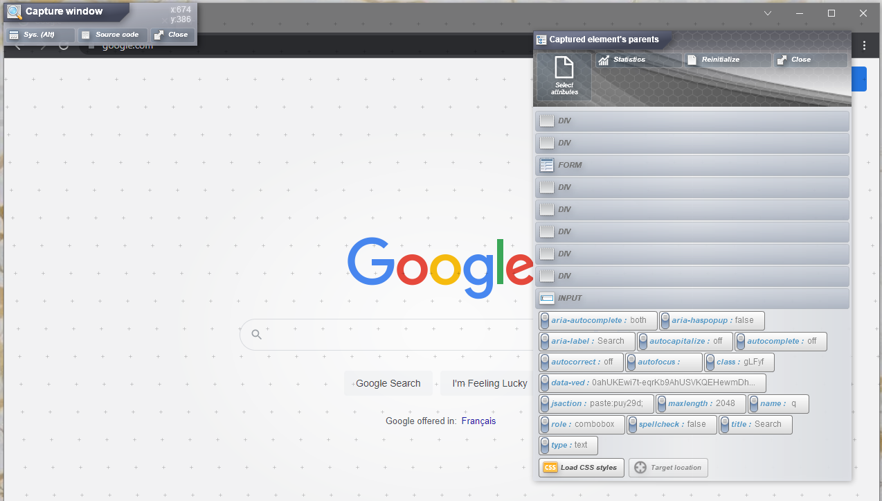Select the DIV row directly above INPUT

click(x=692, y=276)
